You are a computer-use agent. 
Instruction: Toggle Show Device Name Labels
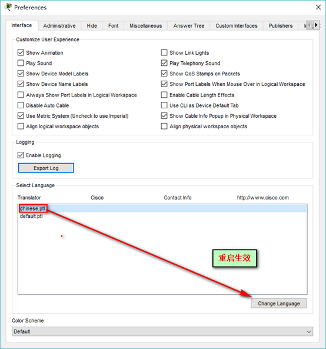21,84
